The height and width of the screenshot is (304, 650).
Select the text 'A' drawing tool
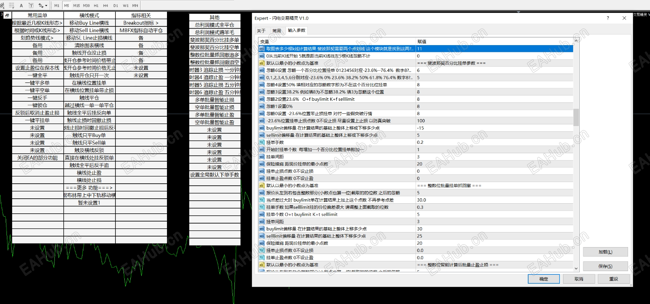(x=21, y=5)
